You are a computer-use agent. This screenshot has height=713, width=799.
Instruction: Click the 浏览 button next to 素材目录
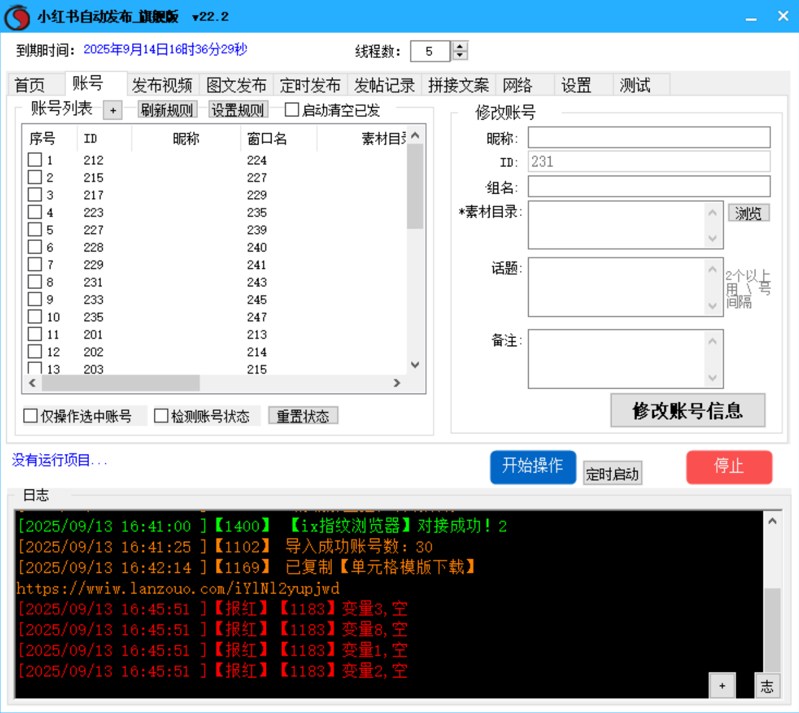point(749,212)
